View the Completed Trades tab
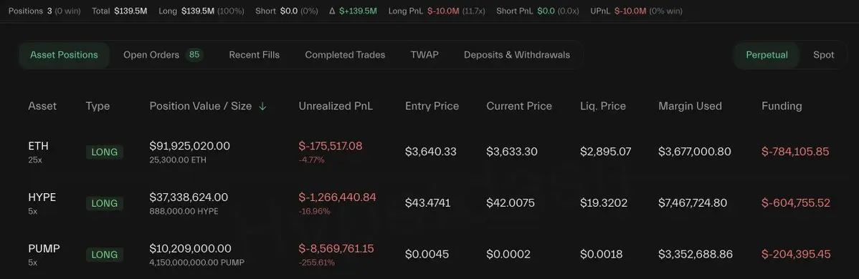 click(x=345, y=54)
